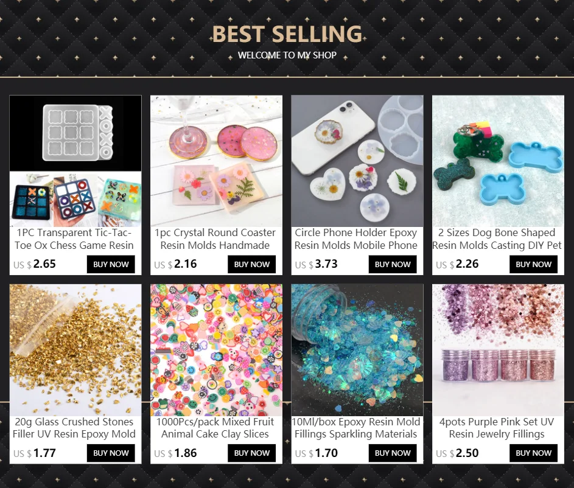The image size is (574, 488).
Task: Buy the Tic-Tac-Toe resin mold at $2.65
Action: (x=111, y=264)
